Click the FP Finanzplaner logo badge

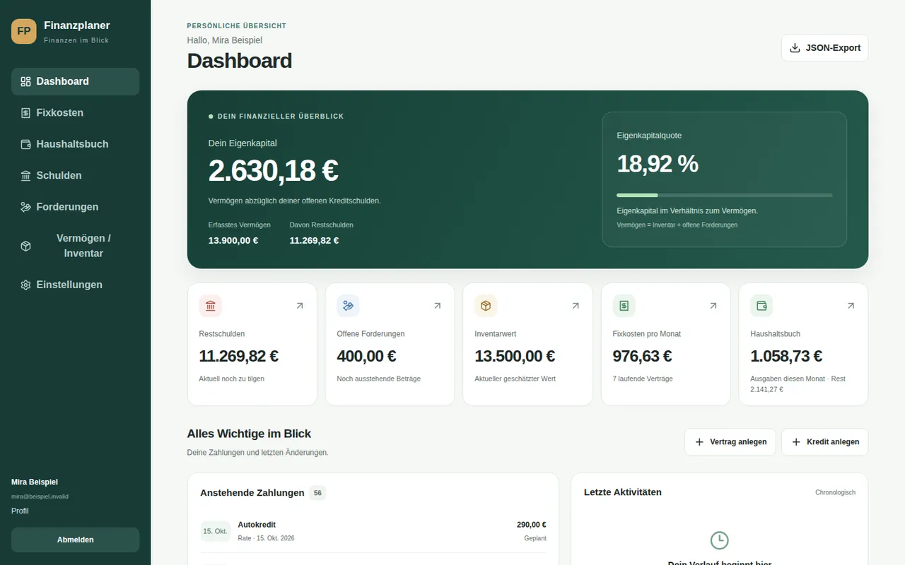pyautogui.click(x=24, y=31)
